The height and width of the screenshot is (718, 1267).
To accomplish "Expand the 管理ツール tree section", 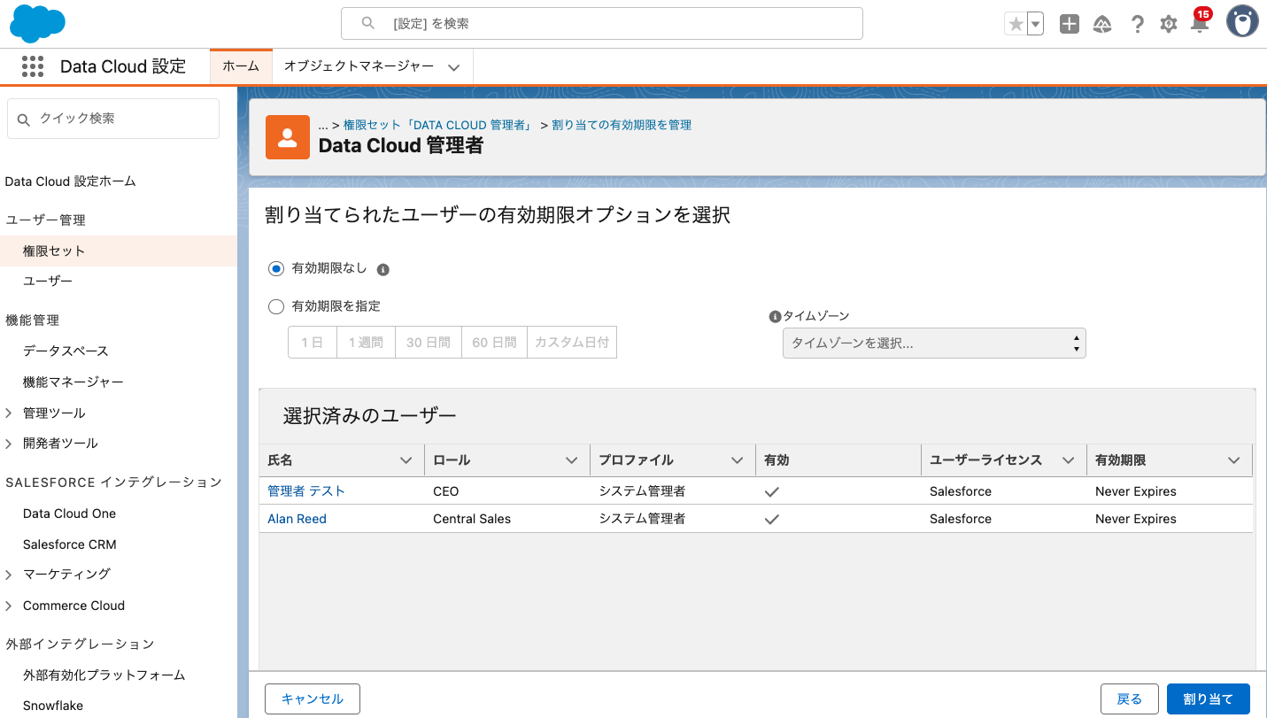I will [9, 413].
